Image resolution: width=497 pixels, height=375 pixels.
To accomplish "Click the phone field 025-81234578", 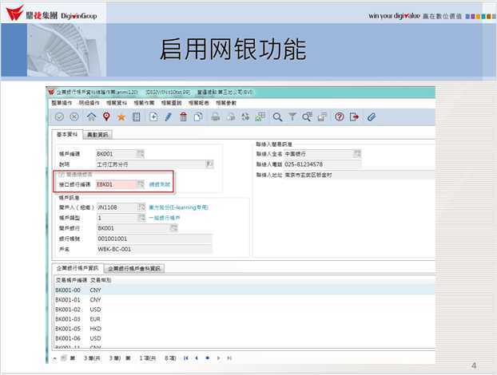I will [322, 164].
